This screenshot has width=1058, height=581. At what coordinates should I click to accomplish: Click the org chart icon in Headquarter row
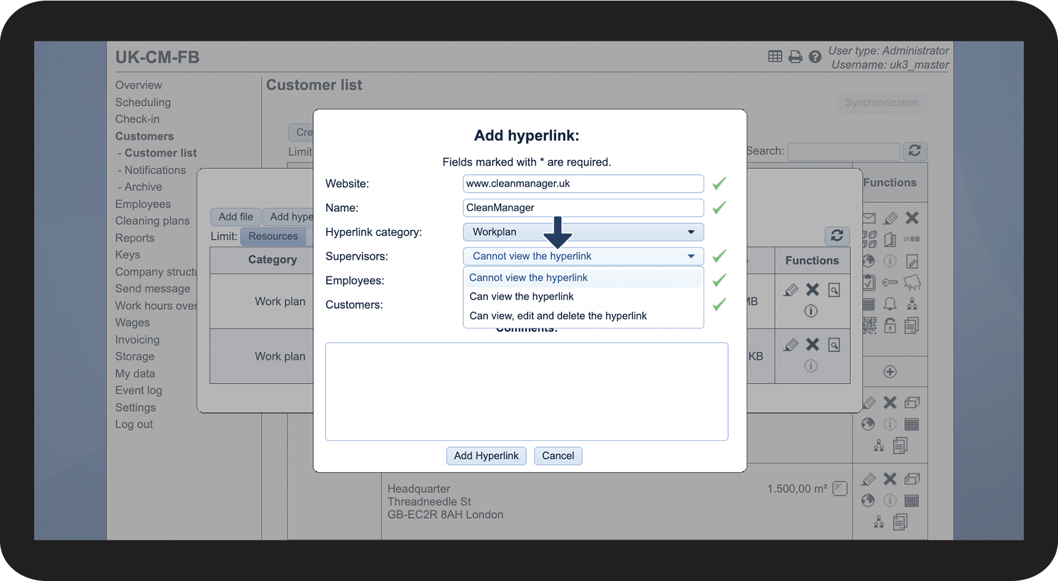tap(879, 522)
